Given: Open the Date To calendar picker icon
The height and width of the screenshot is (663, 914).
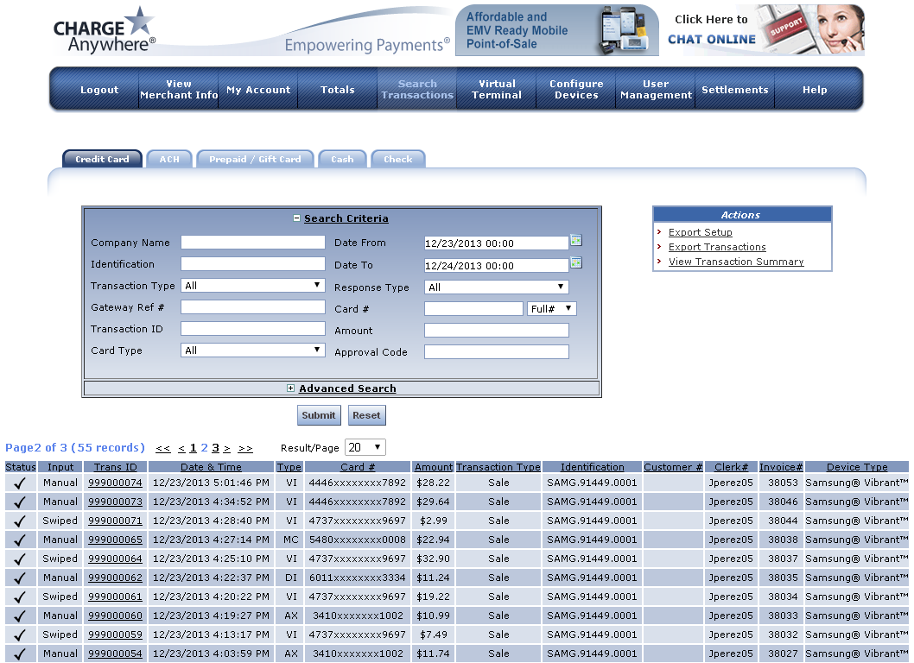Looking at the screenshot, I should (x=576, y=263).
